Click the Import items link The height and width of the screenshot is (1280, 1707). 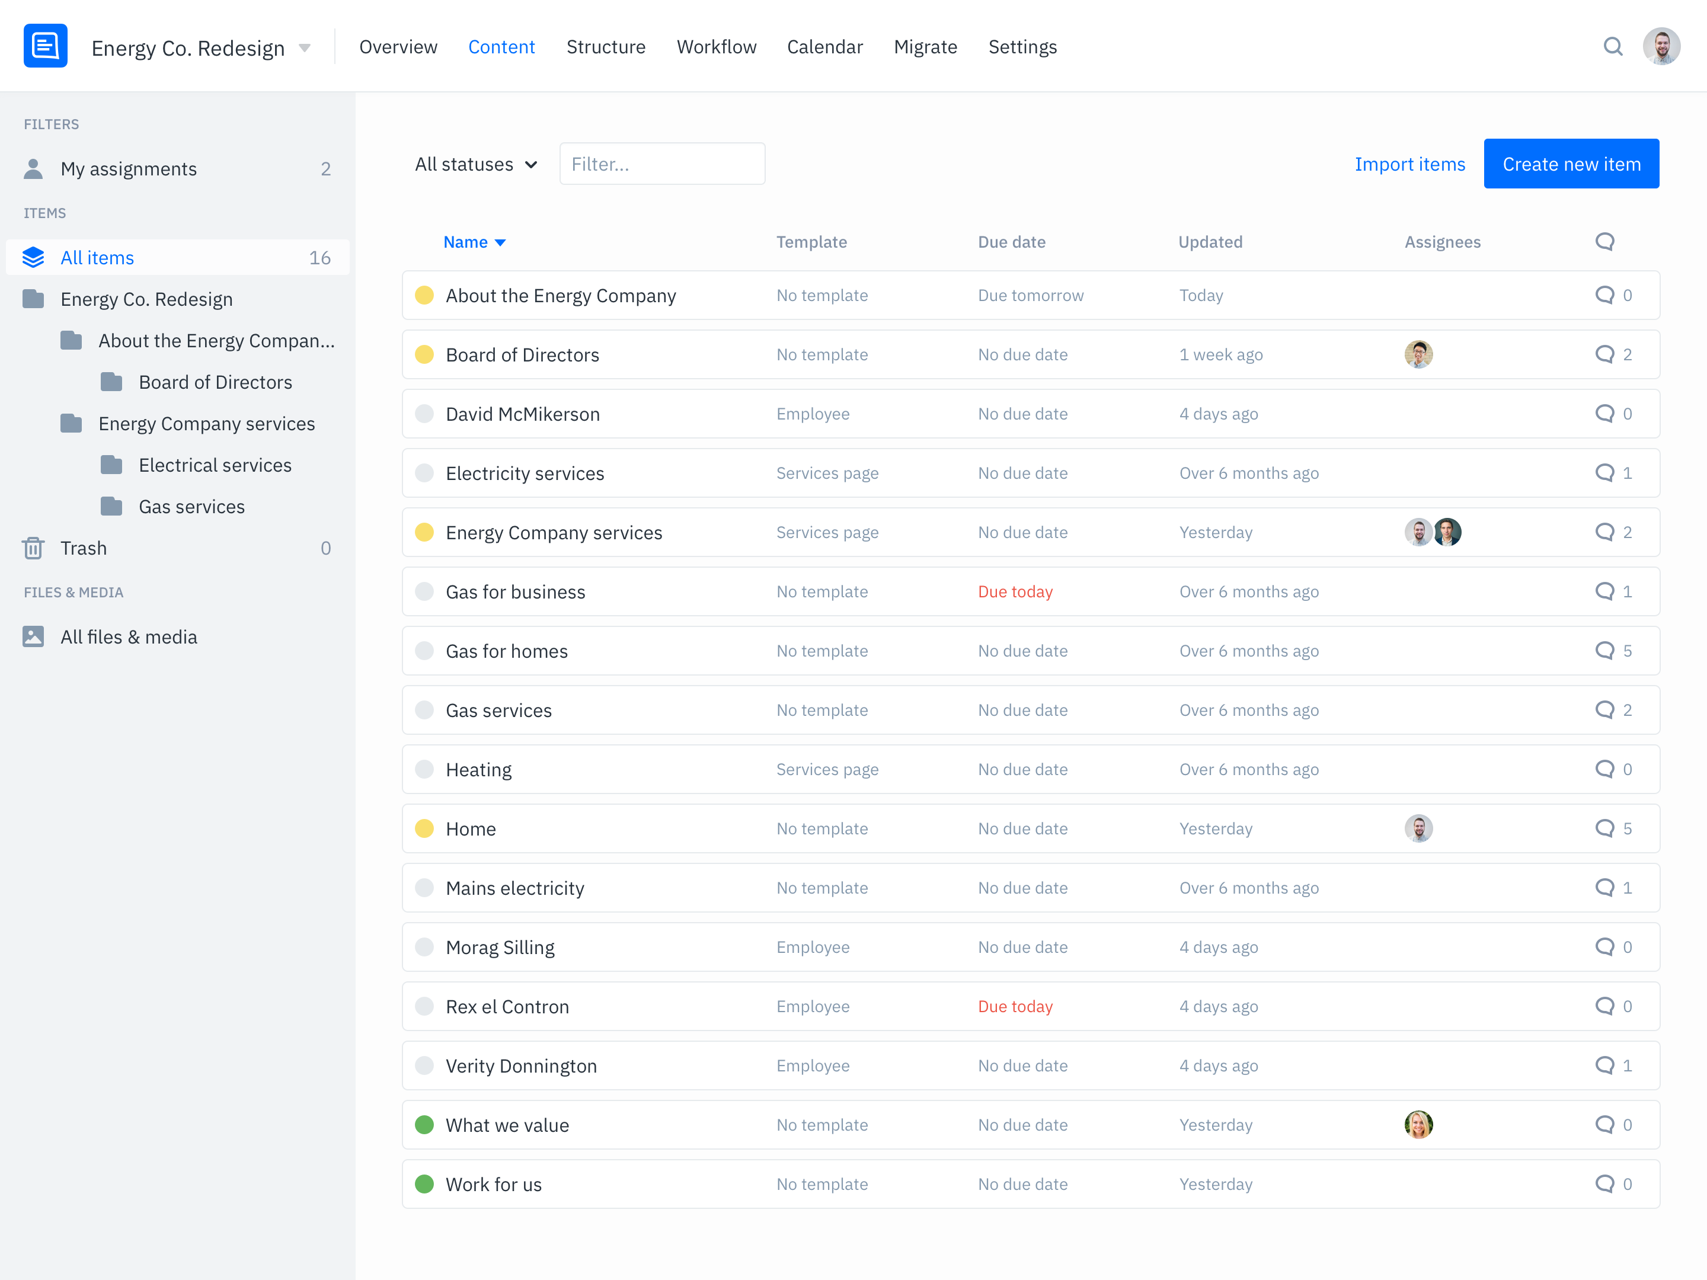tap(1410, 164)
